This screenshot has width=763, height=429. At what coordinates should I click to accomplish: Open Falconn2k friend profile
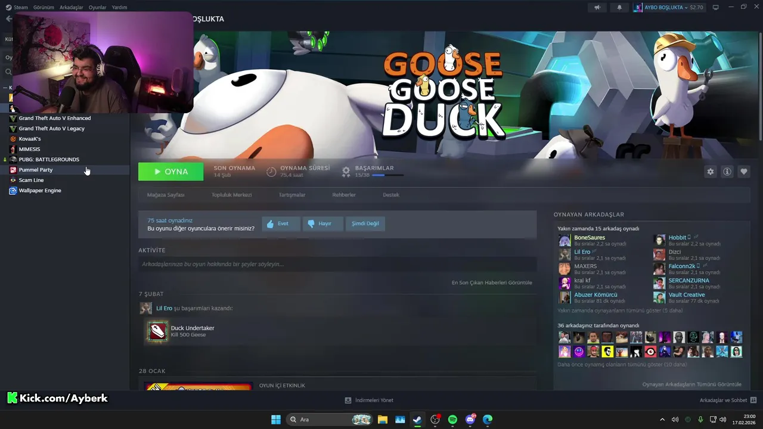point(682,266)
